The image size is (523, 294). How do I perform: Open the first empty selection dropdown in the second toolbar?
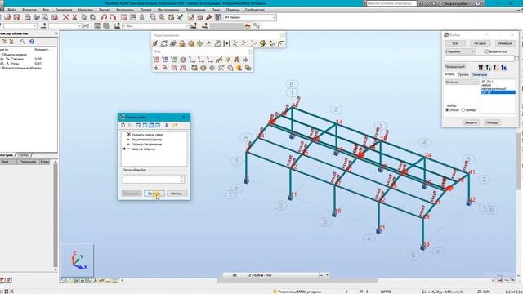20,25
